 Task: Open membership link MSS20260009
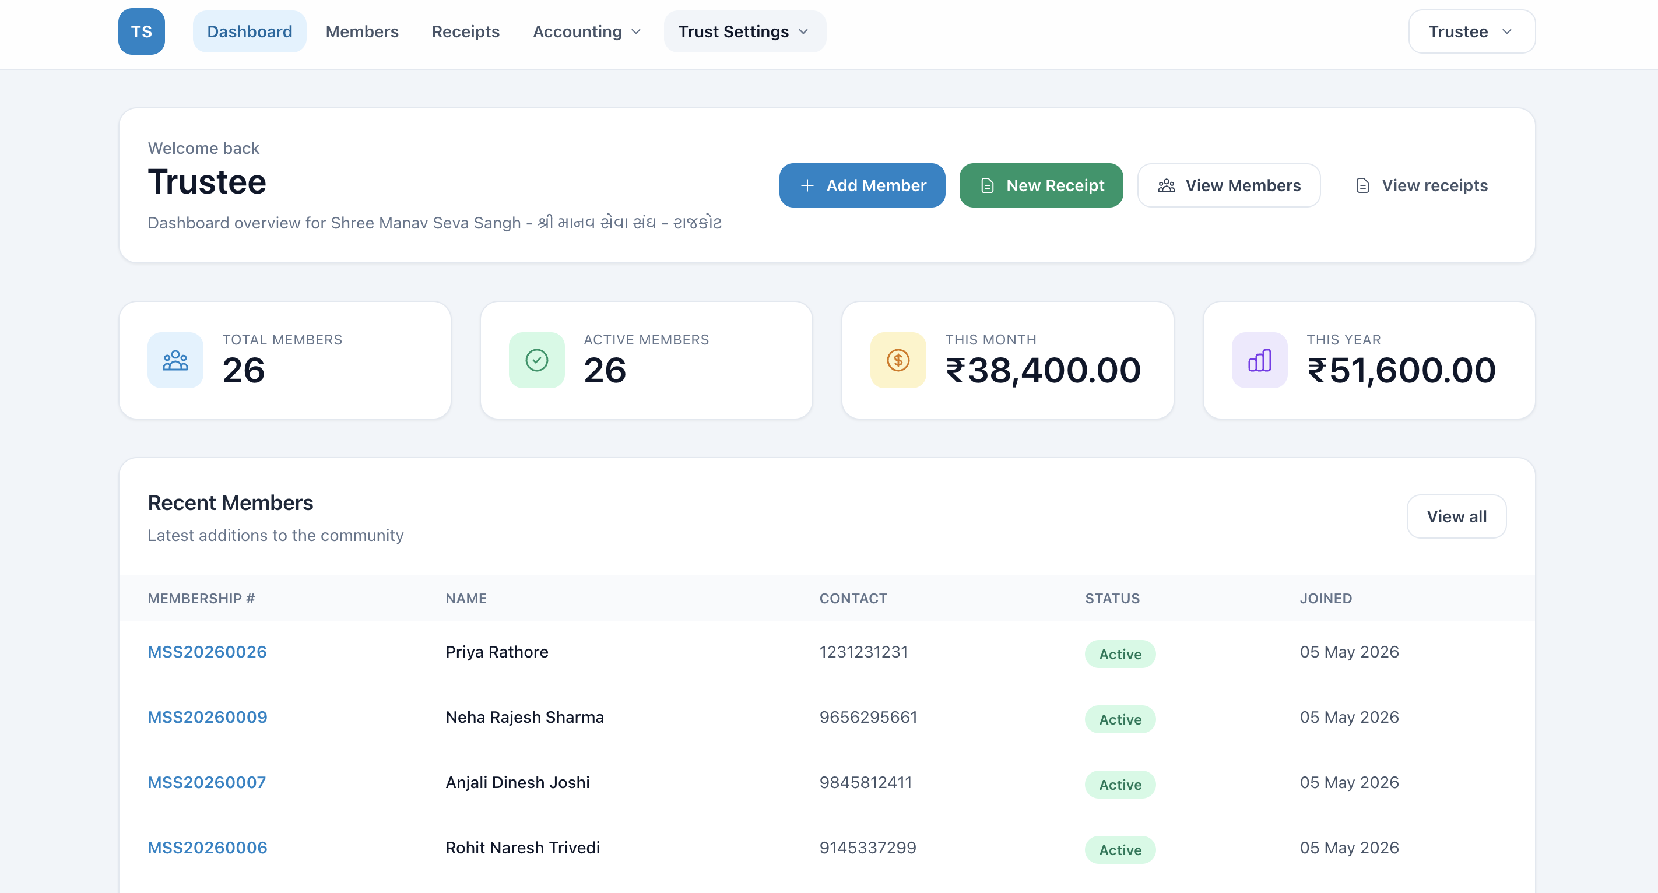208,717
